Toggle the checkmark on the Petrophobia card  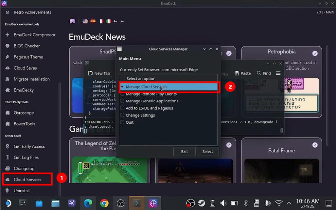(x=315, y=53)
